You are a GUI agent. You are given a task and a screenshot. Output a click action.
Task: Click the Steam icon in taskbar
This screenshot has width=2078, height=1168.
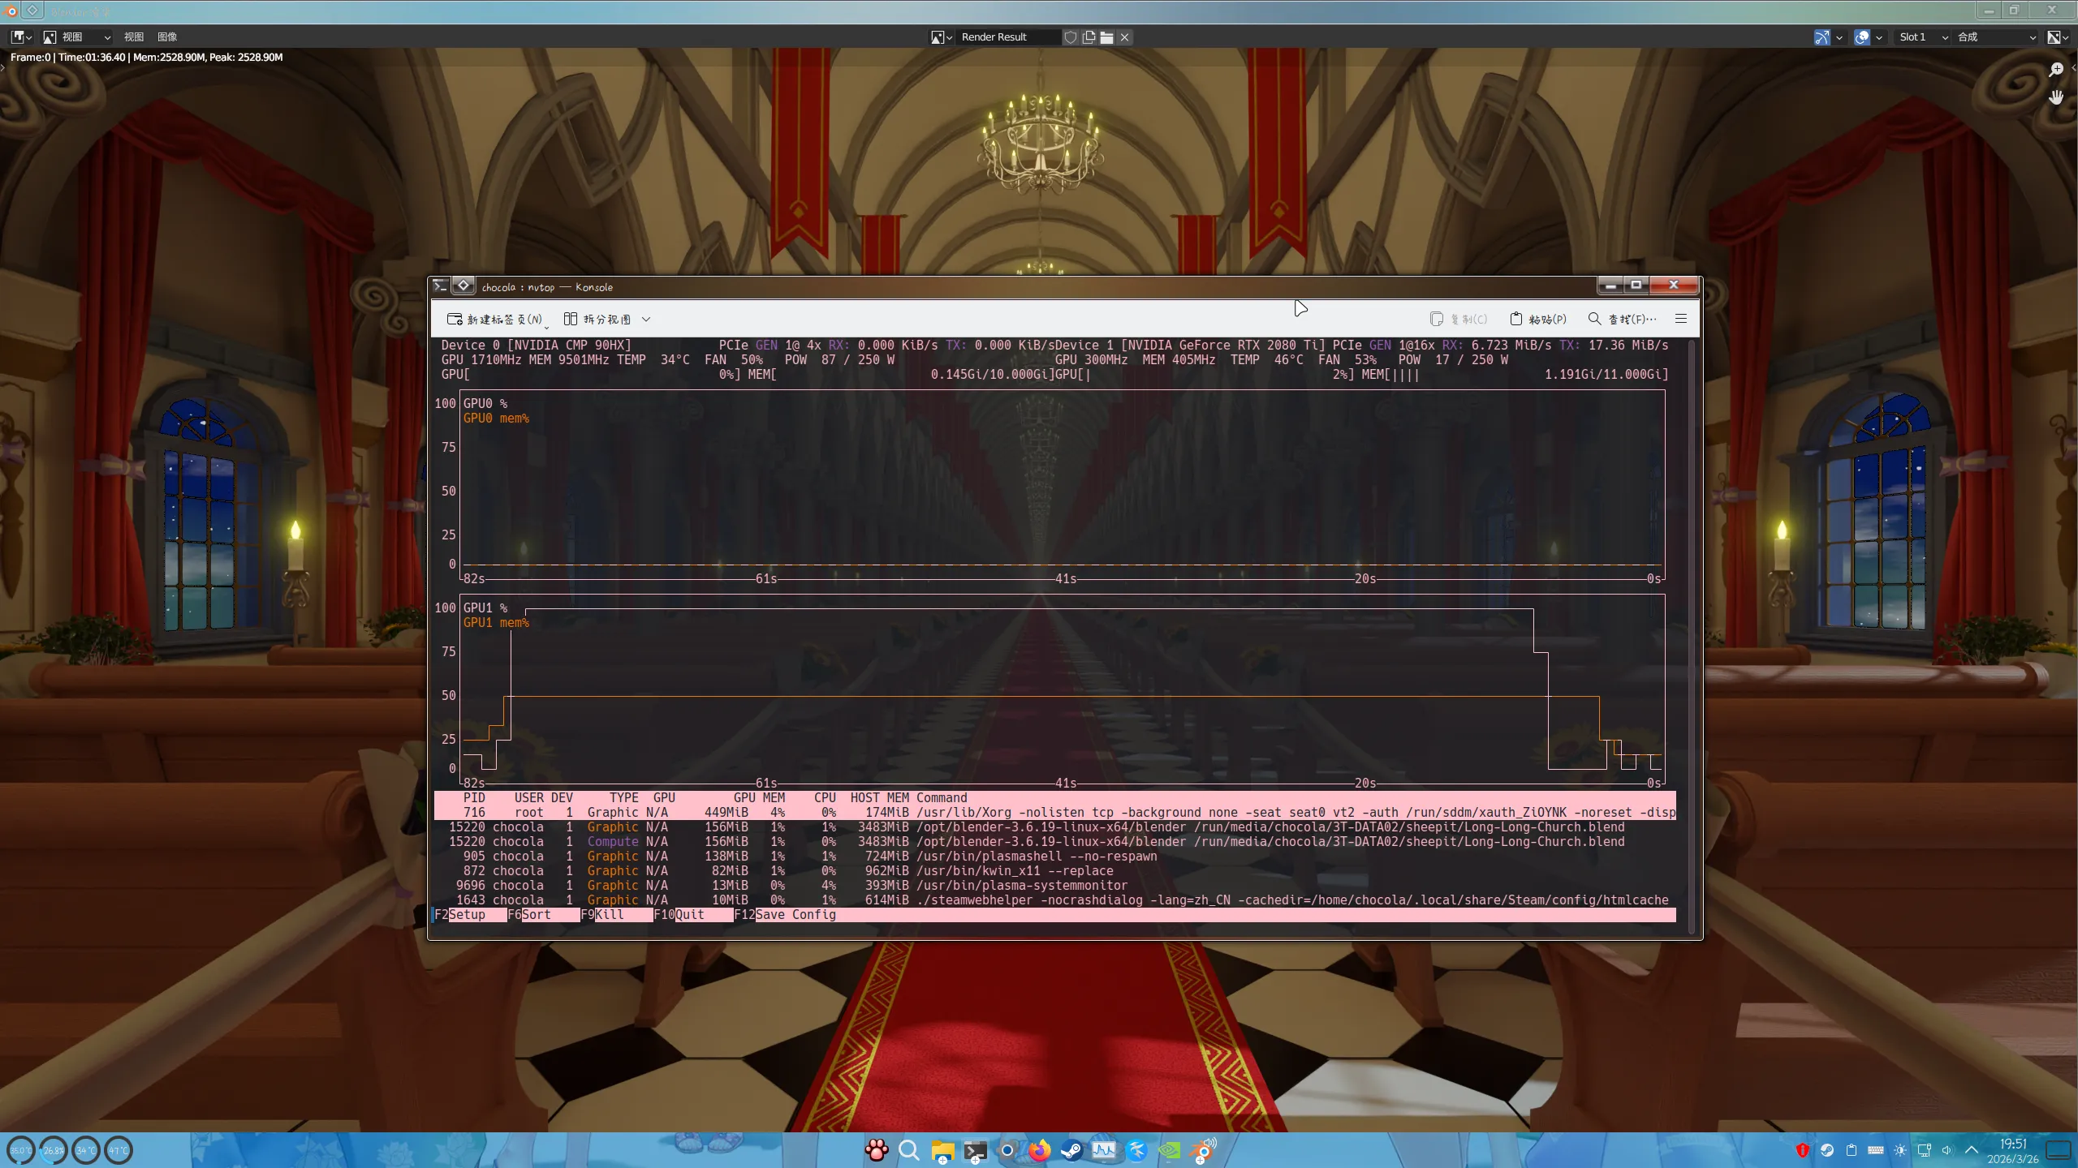pos(1071,1150)
